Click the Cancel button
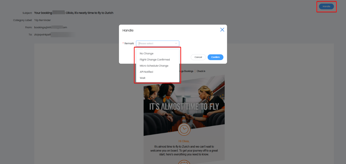Image resolution: width=346 pixels, height=164 pixels. pos(198,57)
